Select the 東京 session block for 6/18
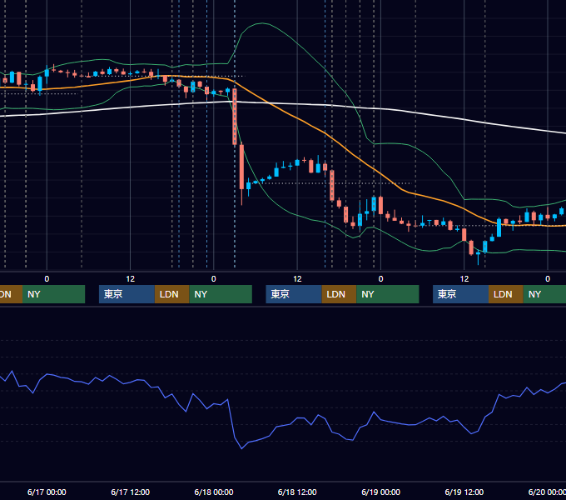Image resolution: width=566 pixels, height=500 pixels. pos(294,294)
